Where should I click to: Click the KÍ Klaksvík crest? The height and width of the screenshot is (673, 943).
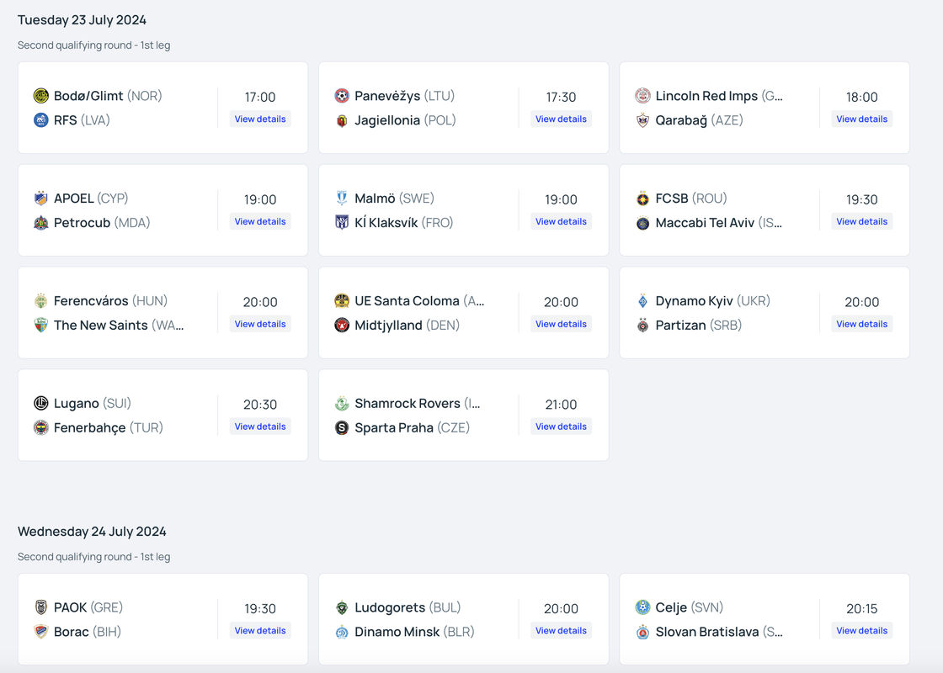coord(342,222)
